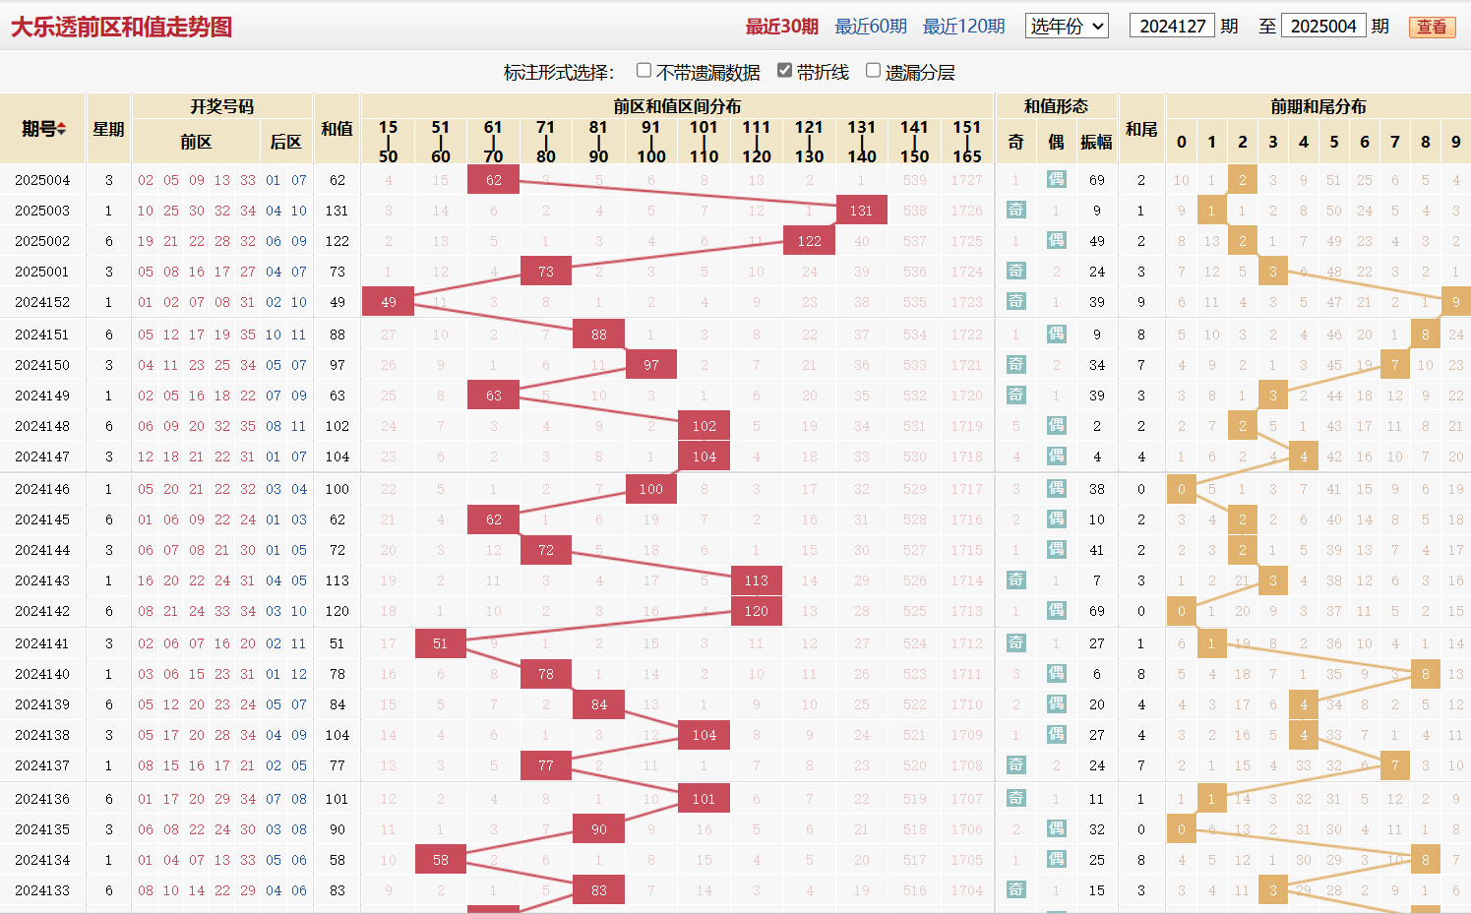Click the 大乐透前区和值走势图 title
This screenshot has width=1471, height=914.
tap(122, 27)
